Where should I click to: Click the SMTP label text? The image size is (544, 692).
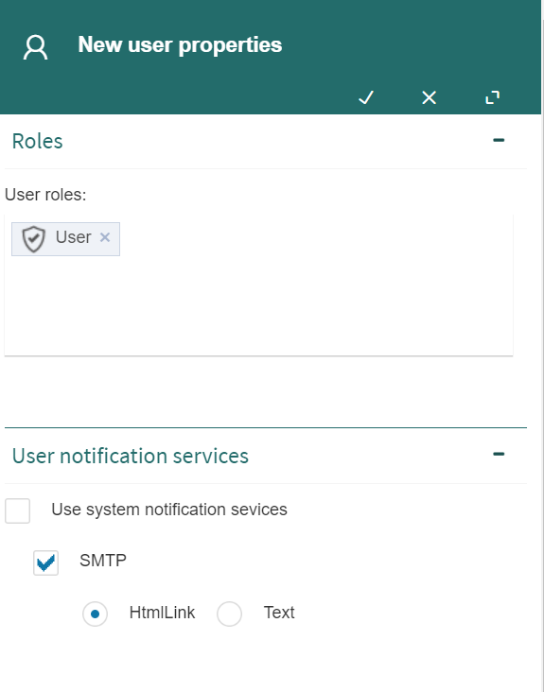click(103, 561)
